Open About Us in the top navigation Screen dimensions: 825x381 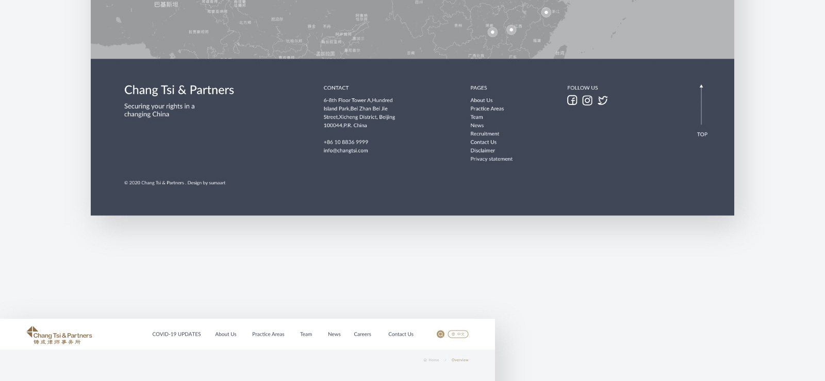pyautogui.click(x=226, y=334)
